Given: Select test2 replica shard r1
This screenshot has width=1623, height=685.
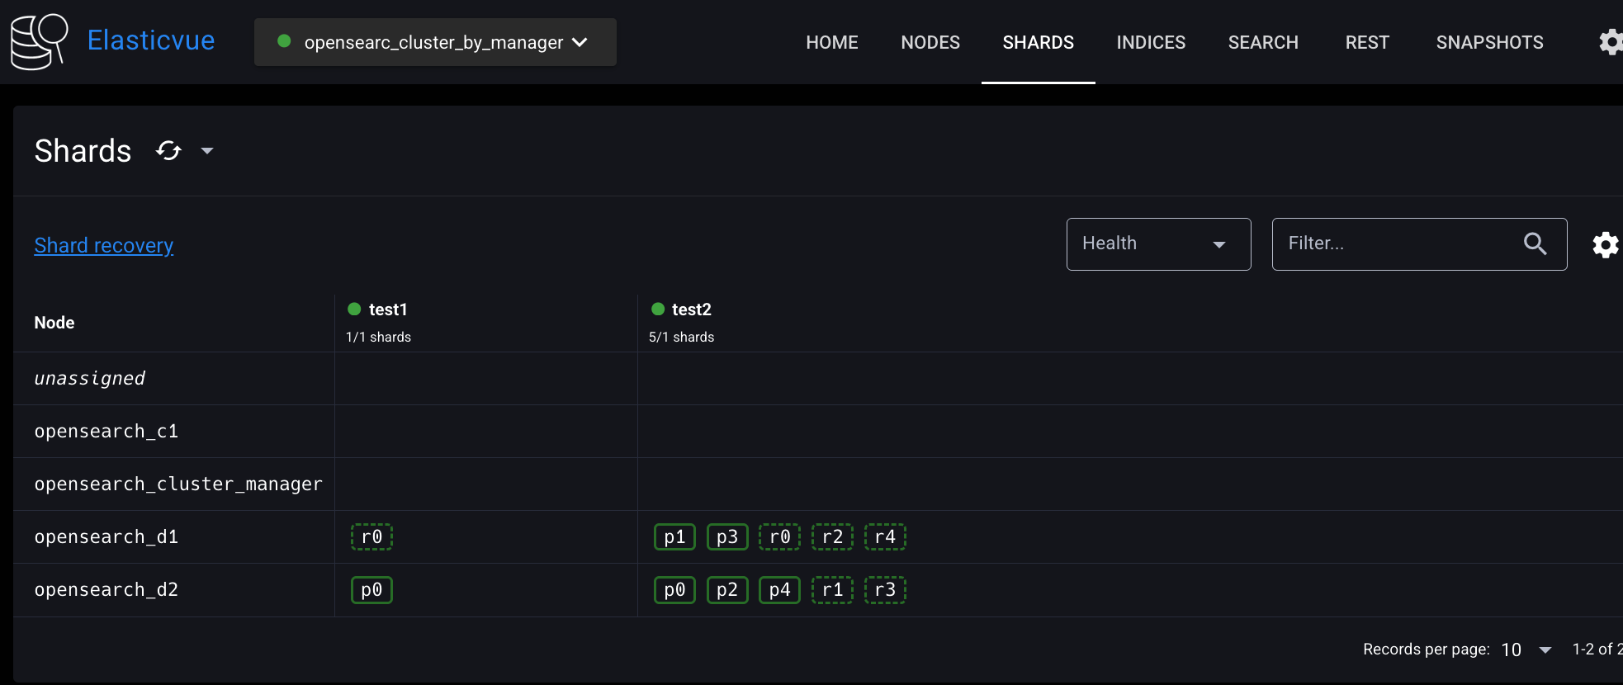Looking at the screenshot, I should pos(832,590).
